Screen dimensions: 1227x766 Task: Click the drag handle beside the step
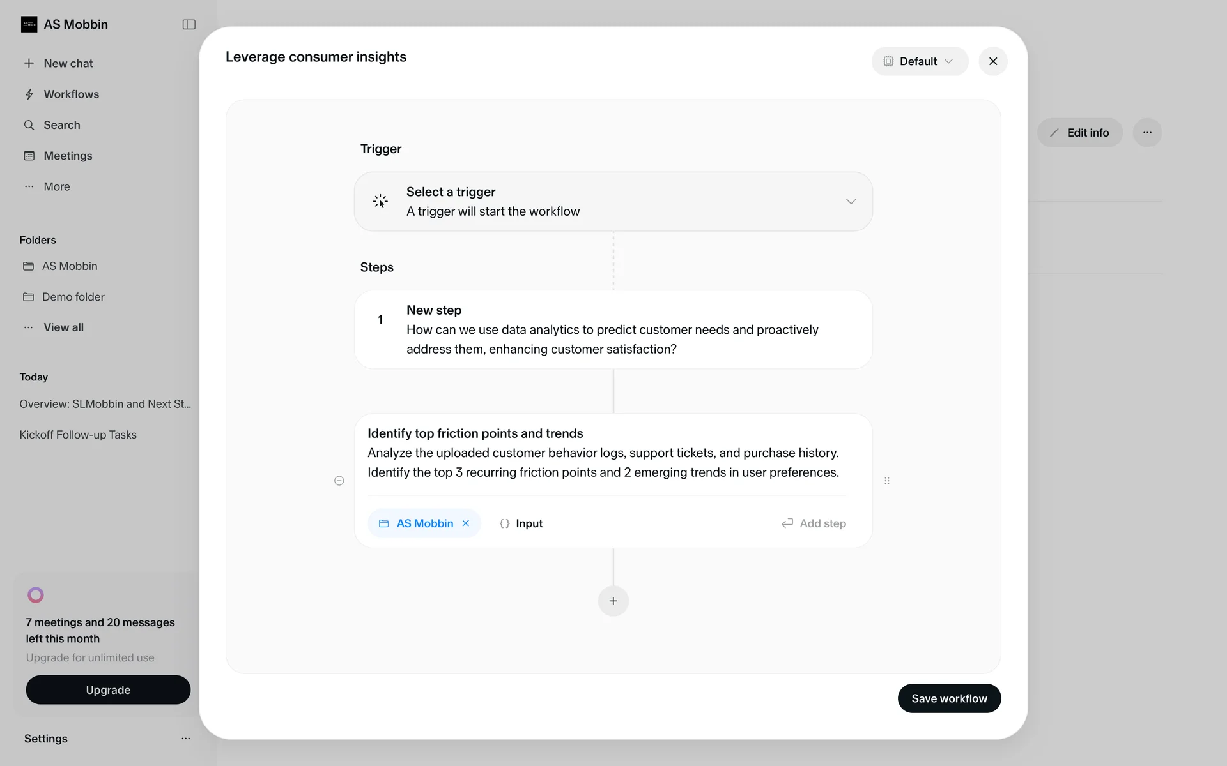click(x=886, y=481)
